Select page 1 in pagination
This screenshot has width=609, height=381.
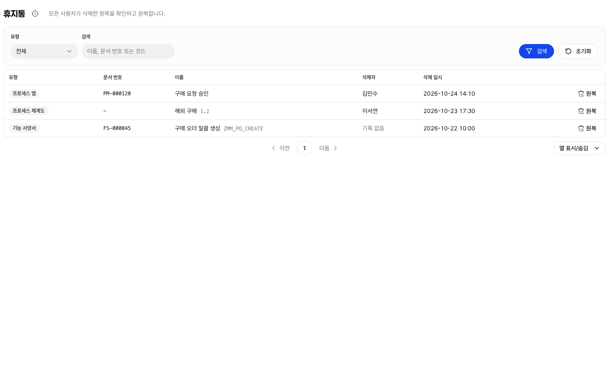pyautogui.click(x=304, y=148)
